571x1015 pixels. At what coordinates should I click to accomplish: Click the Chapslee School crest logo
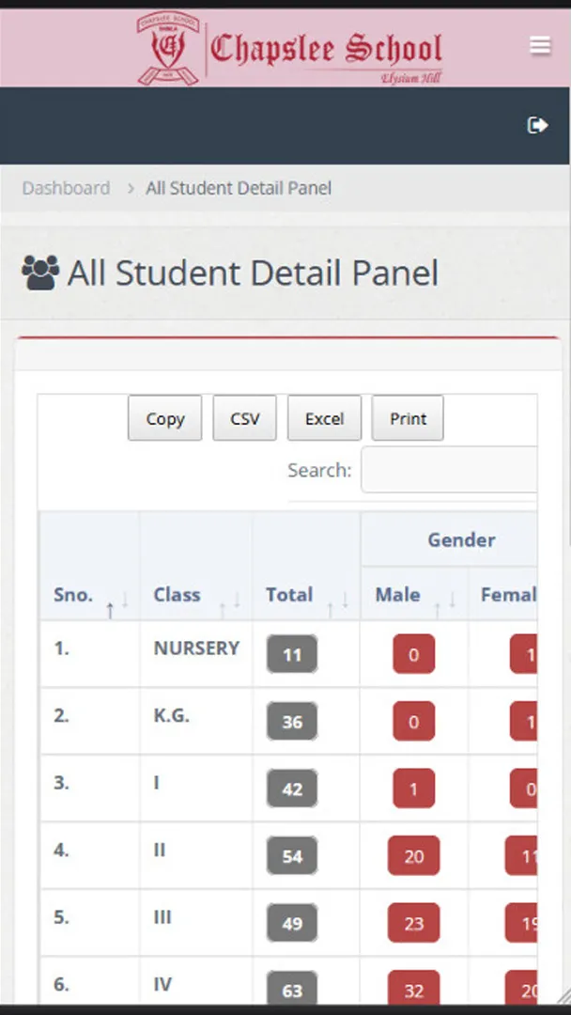(x=167, y=49)
